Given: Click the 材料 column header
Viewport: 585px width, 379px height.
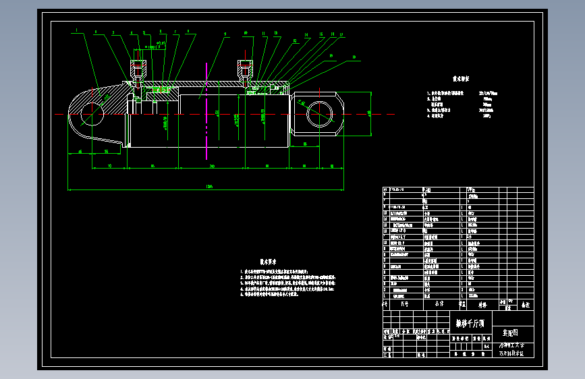Looking at the screenshot, I should coord(482,305).
